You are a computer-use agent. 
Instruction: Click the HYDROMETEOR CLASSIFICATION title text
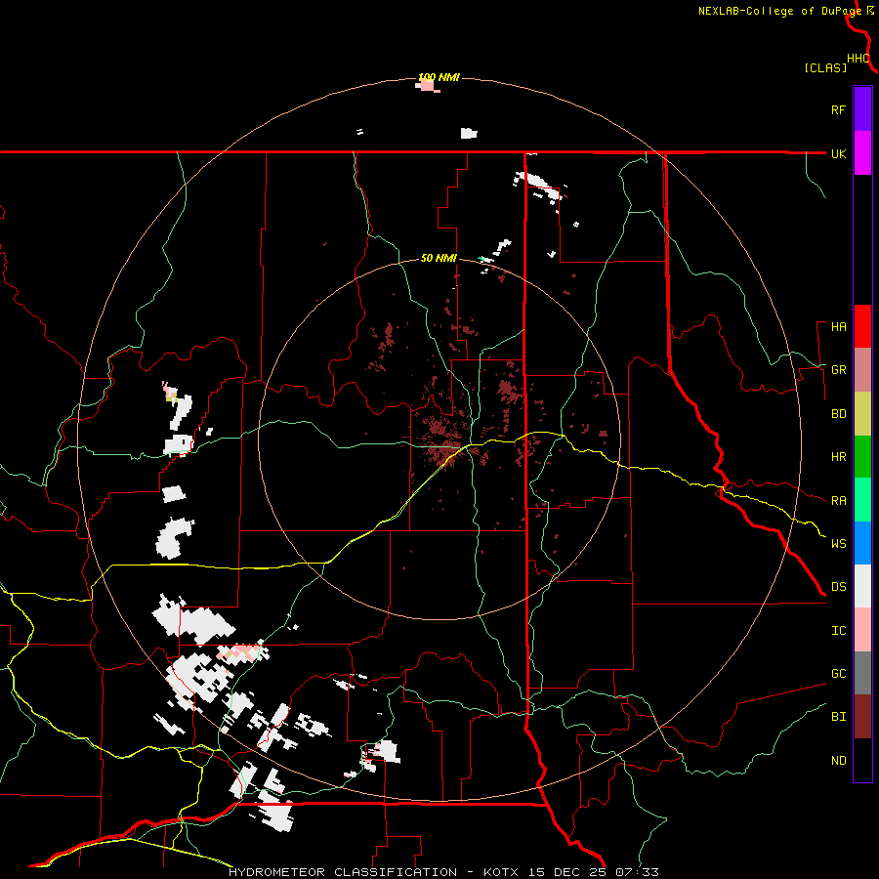[x=343, y=872]
